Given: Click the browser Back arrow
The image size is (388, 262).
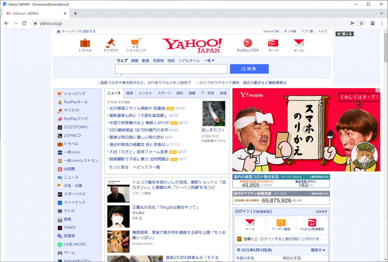Looking at the screenshot, I should click(6, 23).
